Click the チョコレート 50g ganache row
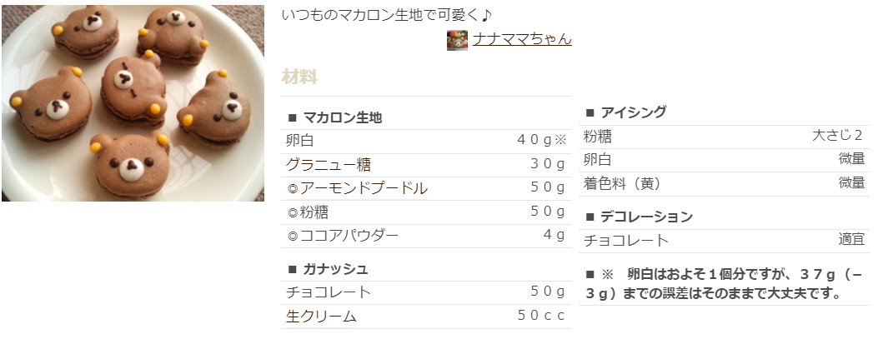This screenshot has width=878, height=339. click(x=426, y=292)
